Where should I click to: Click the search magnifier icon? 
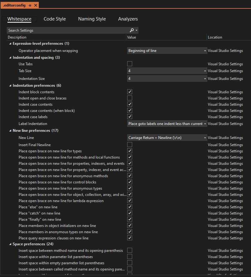point(132,30)
